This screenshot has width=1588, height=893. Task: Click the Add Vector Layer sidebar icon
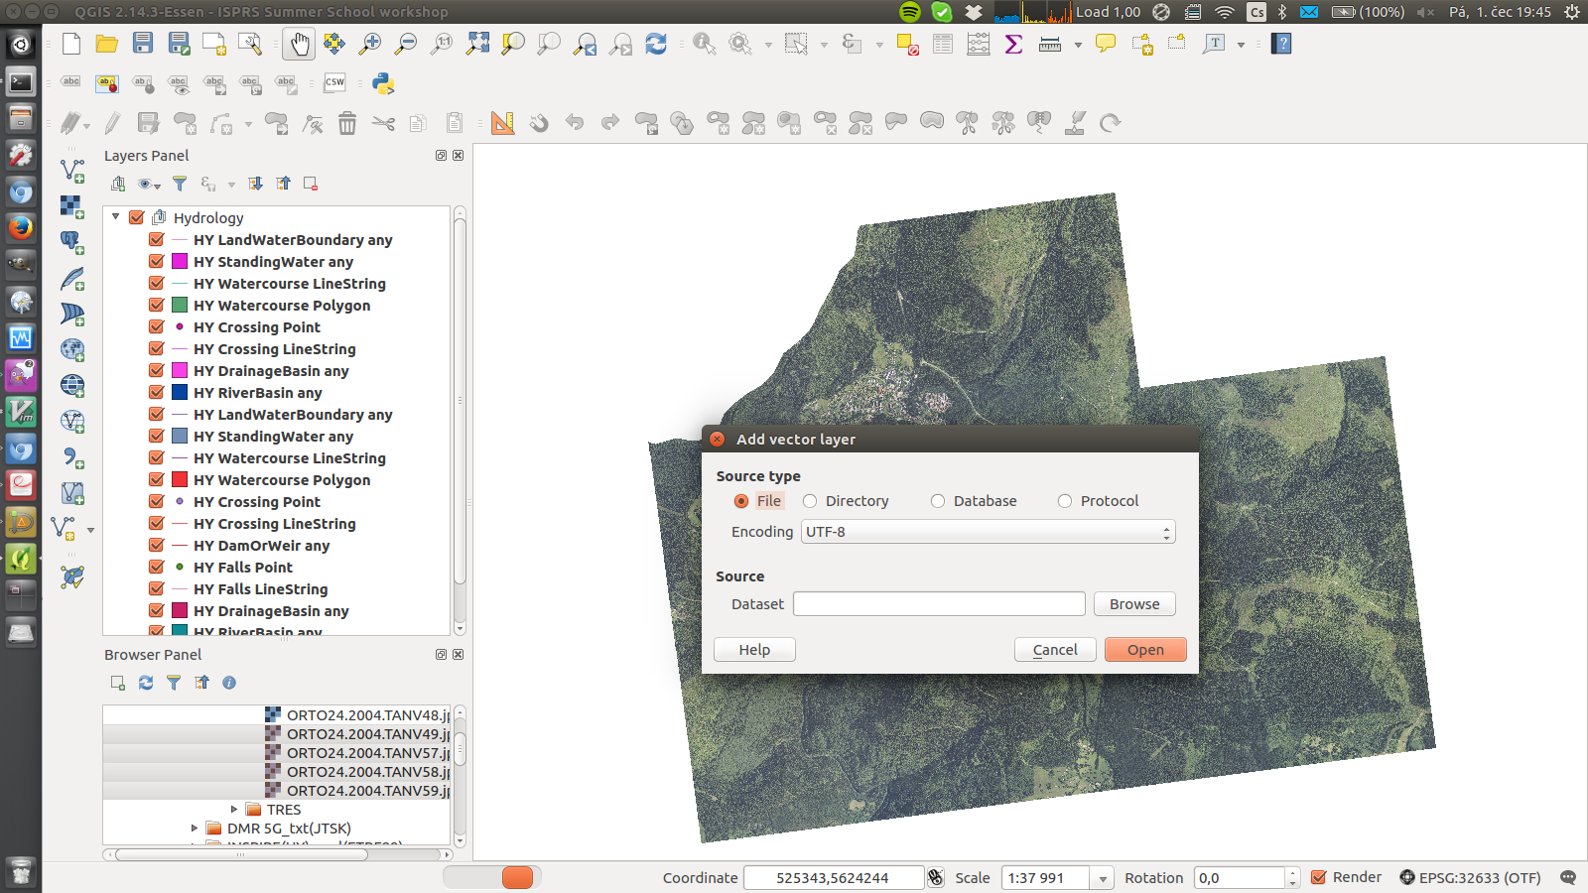pyautogui.click(x=72, y=171)
